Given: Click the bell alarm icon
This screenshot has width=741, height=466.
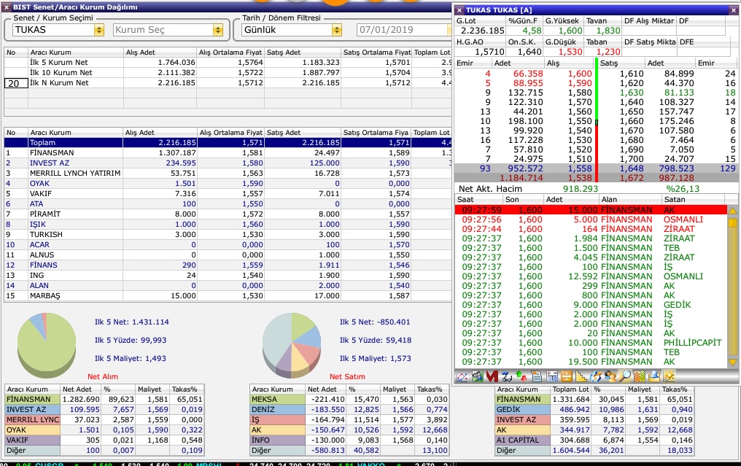Looking at the screenshot, I should (654, 377).
